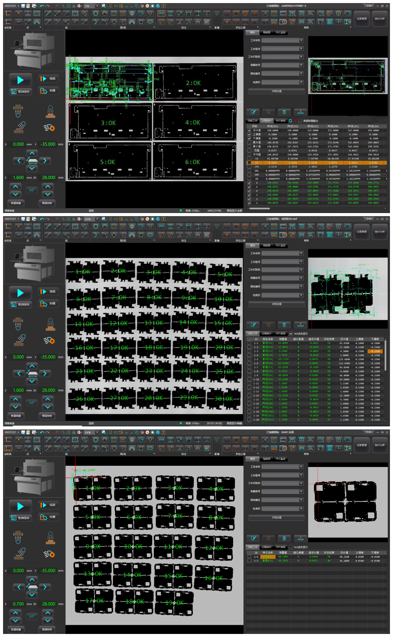The image size is (393, 637).
Task: Click 详细设置 button in middle window
Action: tap(276, 304)
